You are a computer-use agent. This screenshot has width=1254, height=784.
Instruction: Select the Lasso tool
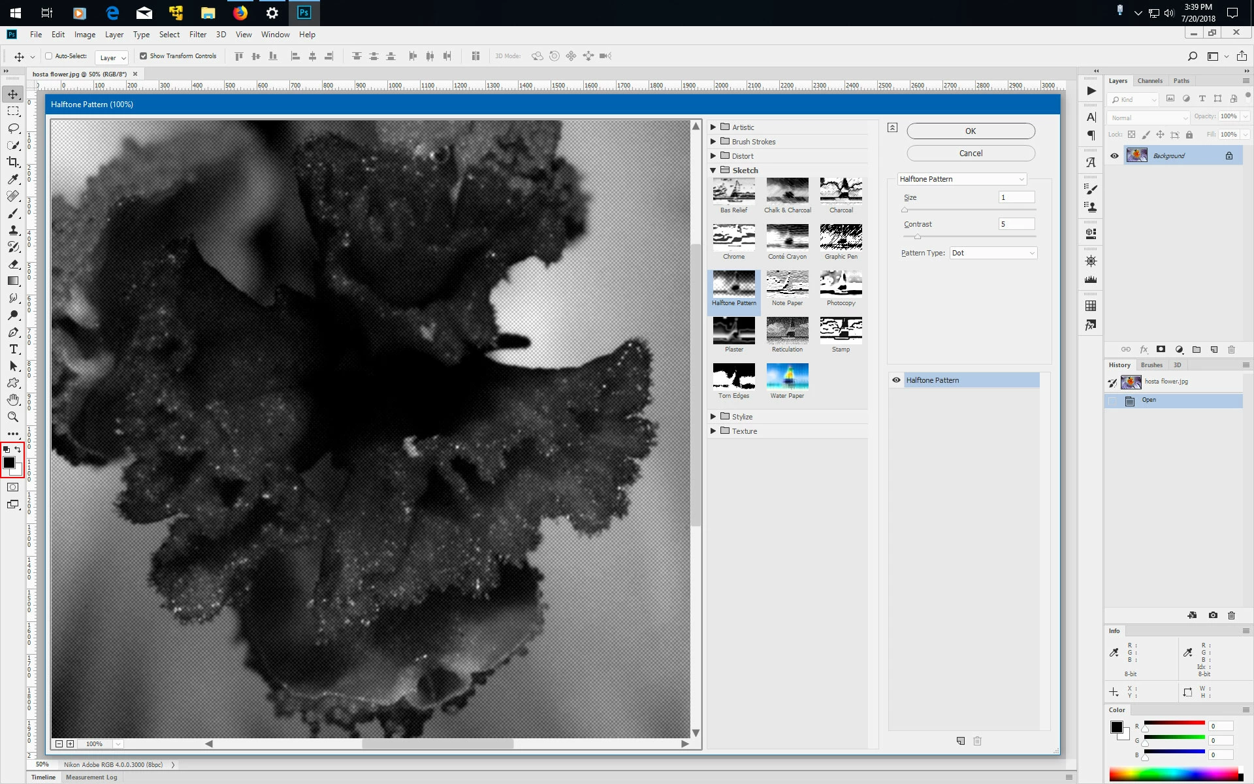click(x=13, y=128)
